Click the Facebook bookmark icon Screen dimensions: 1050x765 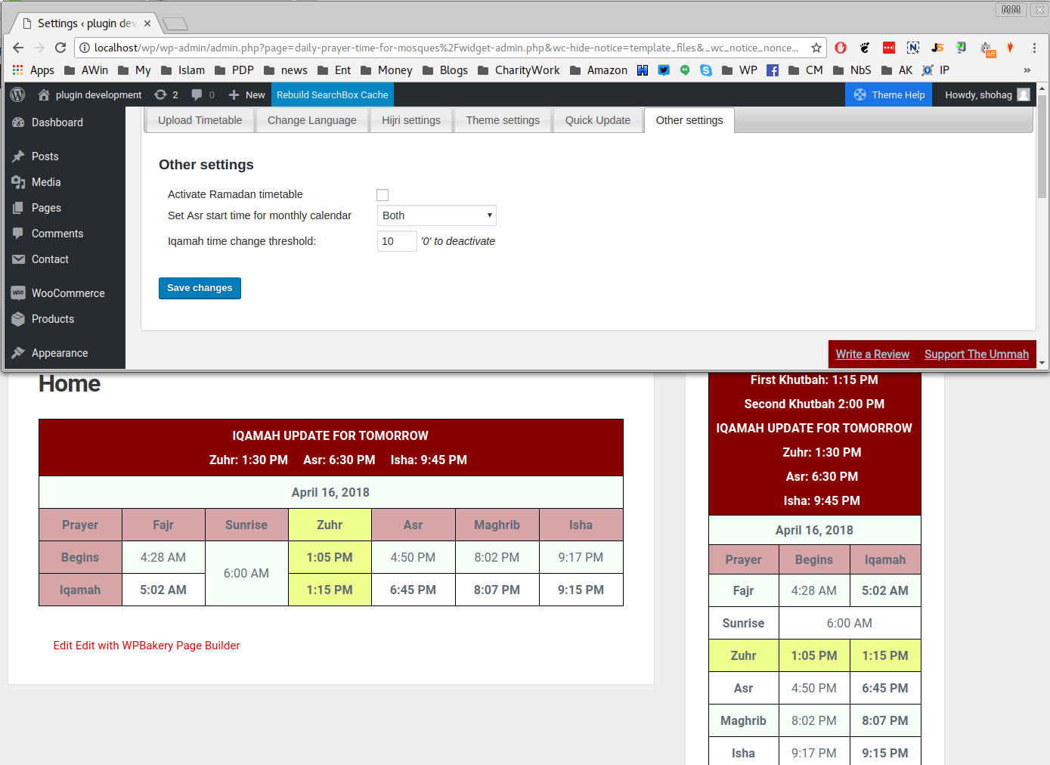point(773,70)
